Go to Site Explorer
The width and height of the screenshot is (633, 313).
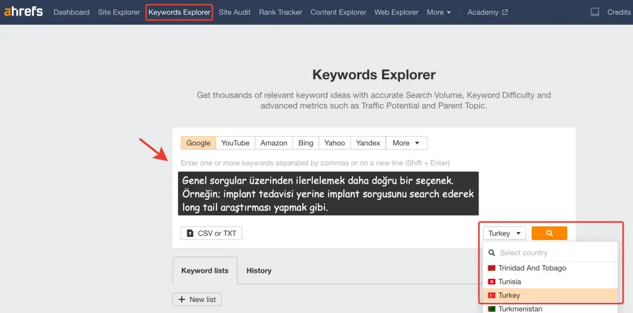tap(119, 12)
